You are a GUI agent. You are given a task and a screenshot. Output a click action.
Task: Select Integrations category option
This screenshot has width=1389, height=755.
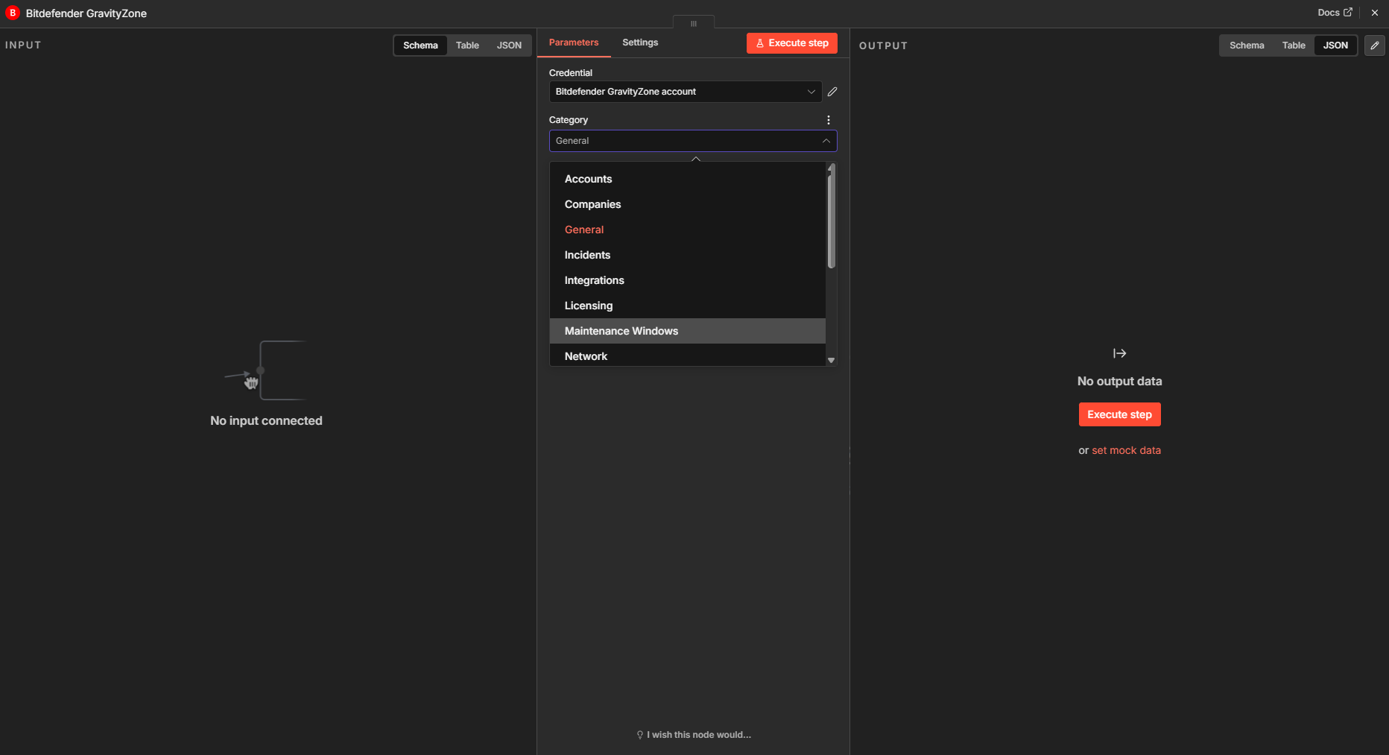coord(688,280)
